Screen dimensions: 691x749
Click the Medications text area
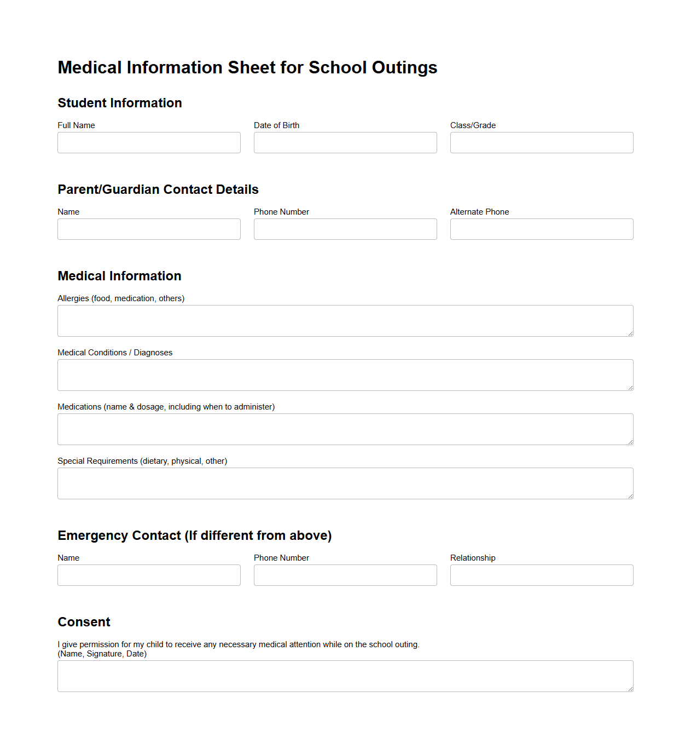coord(345,429)
